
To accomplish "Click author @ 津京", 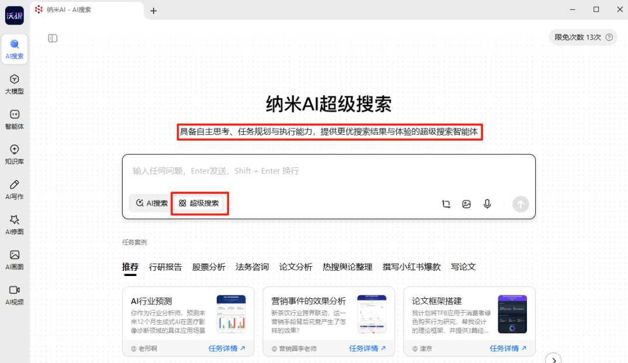I will pos(422,348).
